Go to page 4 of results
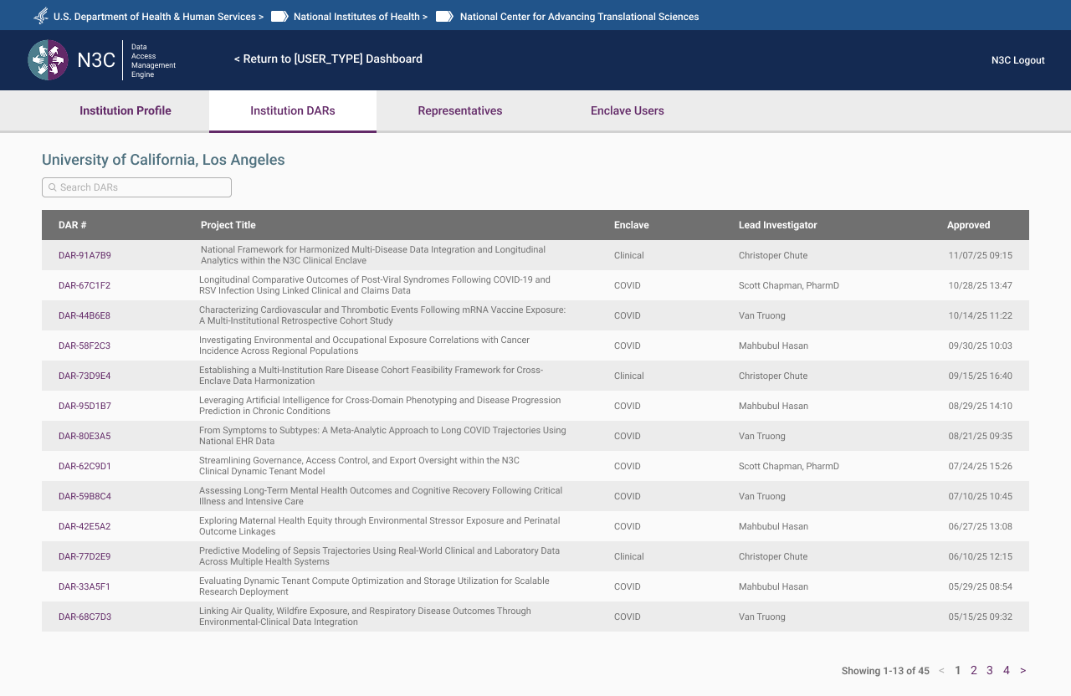This screenshot has height=696, width=1071. click(1006, 670)
